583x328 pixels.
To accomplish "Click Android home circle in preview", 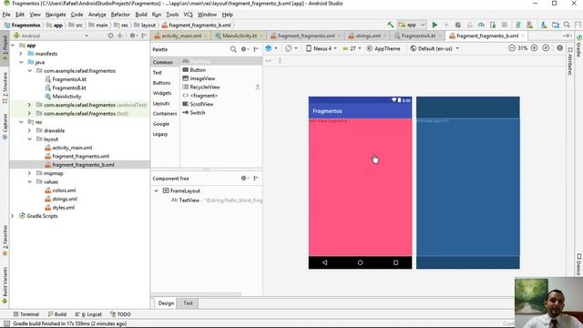I will (x=360, y=262).
